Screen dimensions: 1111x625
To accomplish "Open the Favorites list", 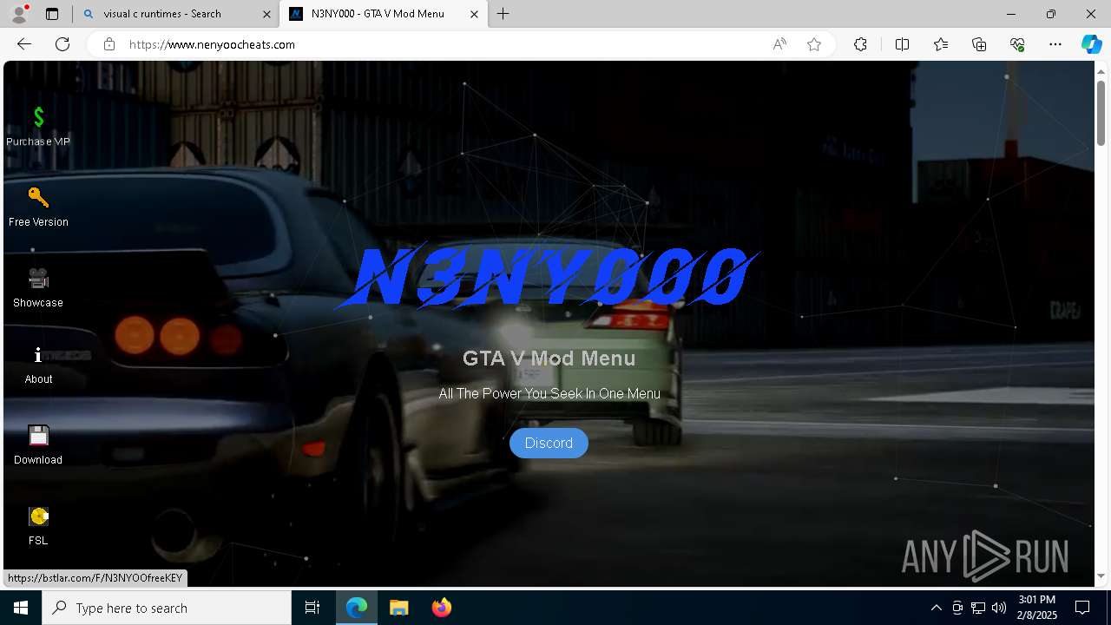I will click(941, 44).
